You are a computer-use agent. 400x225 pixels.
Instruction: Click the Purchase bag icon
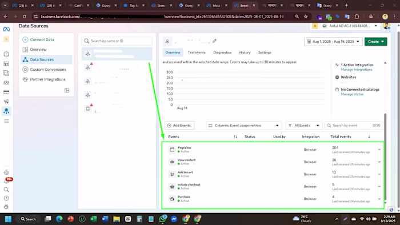point(172,199)
